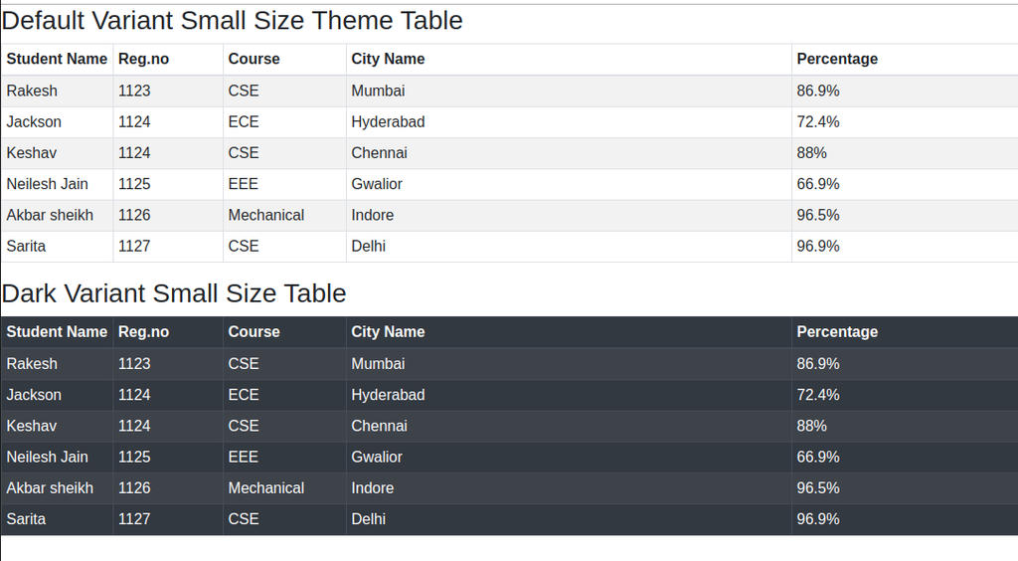Select 'Neilesh Jain' in the light table
Viewport: 1018px width, 561px height.
(47, 184)
